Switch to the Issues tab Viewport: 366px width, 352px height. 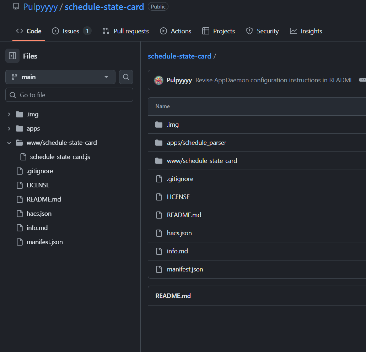click(x=71, y=31)
